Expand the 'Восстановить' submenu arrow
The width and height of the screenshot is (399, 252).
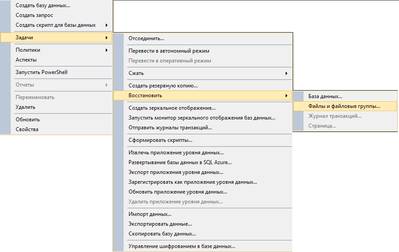tap(286, 95)
